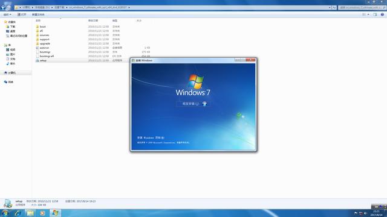Change view with the views icon
This screenshot has height=217, width=387.
pos(364,14)
